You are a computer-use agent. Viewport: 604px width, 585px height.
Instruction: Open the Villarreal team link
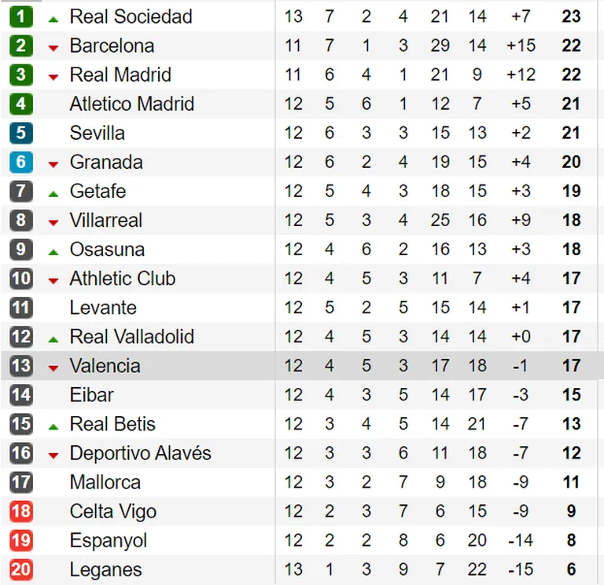[x=106, y=221]
